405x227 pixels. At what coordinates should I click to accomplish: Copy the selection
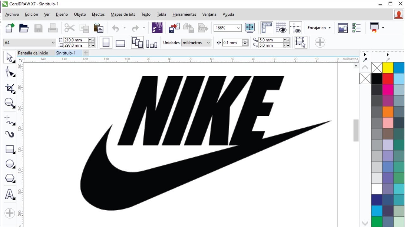84,28
